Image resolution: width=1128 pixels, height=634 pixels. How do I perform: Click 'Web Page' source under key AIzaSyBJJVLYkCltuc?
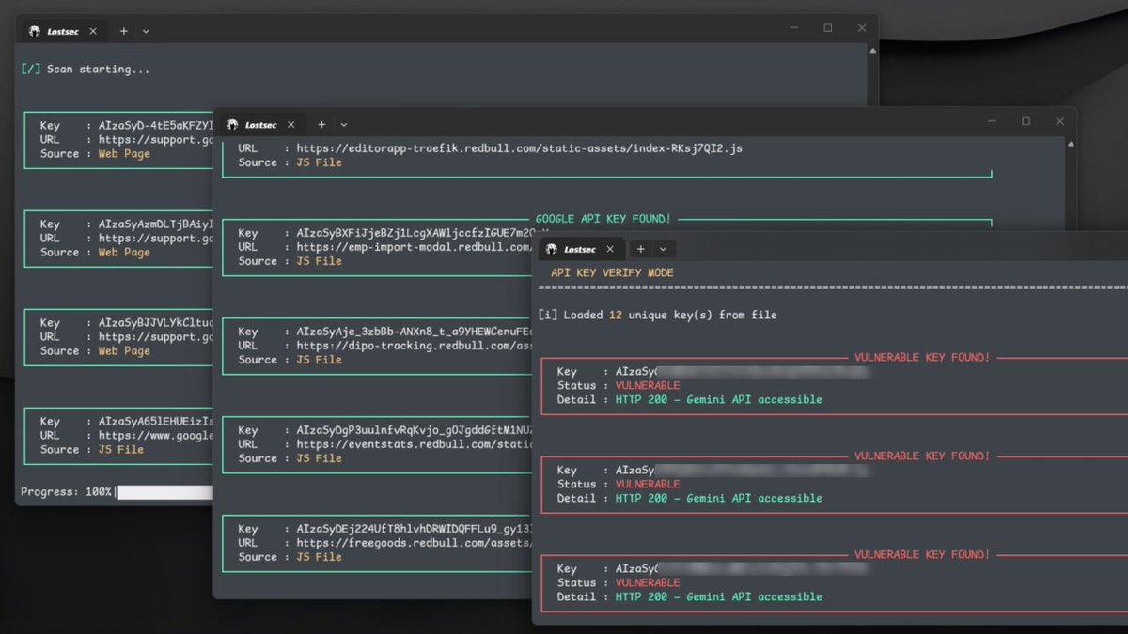click(124, 351)
